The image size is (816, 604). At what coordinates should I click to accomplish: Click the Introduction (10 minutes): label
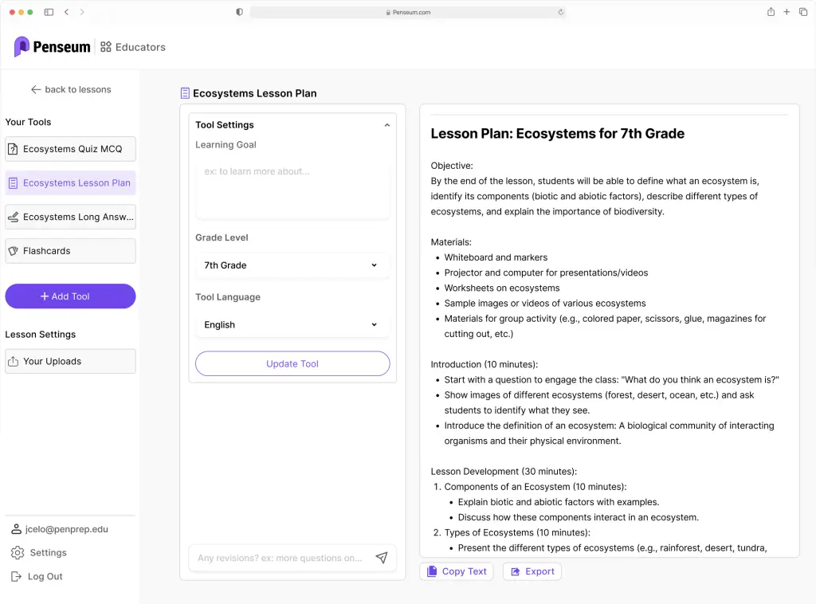point(484,364)
